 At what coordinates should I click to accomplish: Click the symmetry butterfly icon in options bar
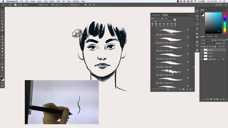(x=94, y=5)
